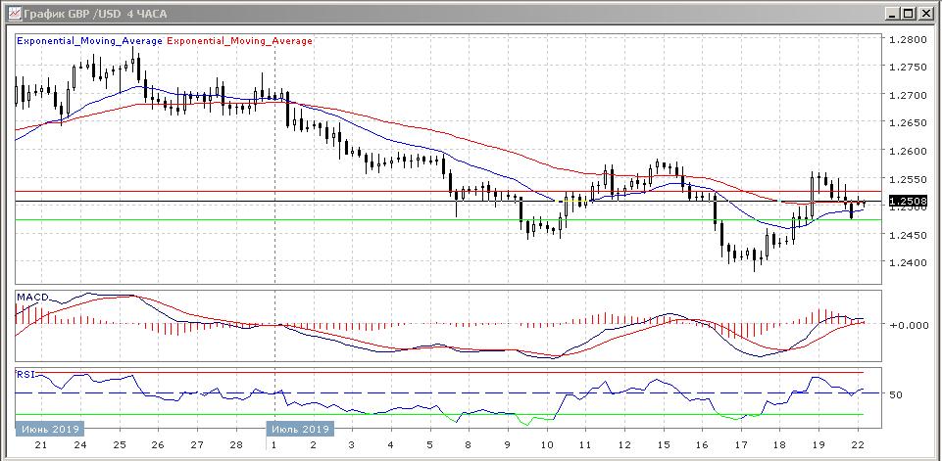Image resolution: width=942 pixels, height=461 pixels.
Task: Click the RSI indicator label
Action: pyautogui.click(x=25, y=373)
